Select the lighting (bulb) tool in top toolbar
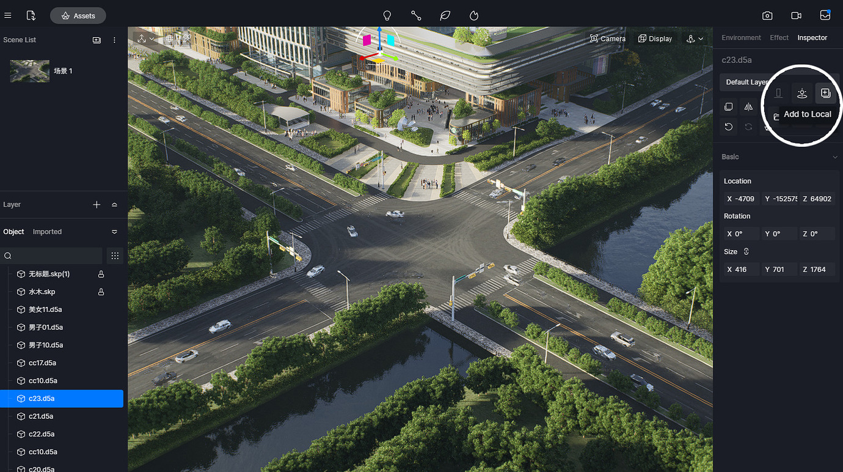The image size is (843, 472). click(387, 15)
